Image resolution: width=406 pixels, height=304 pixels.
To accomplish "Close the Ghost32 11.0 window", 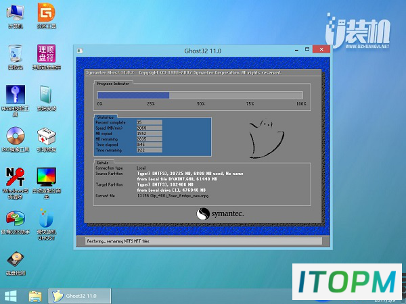I will 321,49.
